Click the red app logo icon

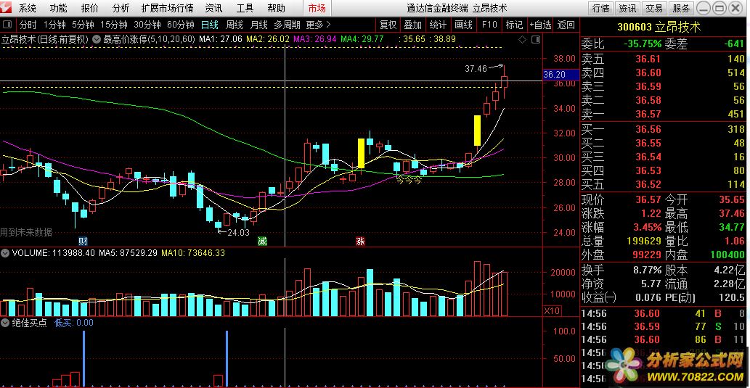pyautogui.click(x=7, y=8)
